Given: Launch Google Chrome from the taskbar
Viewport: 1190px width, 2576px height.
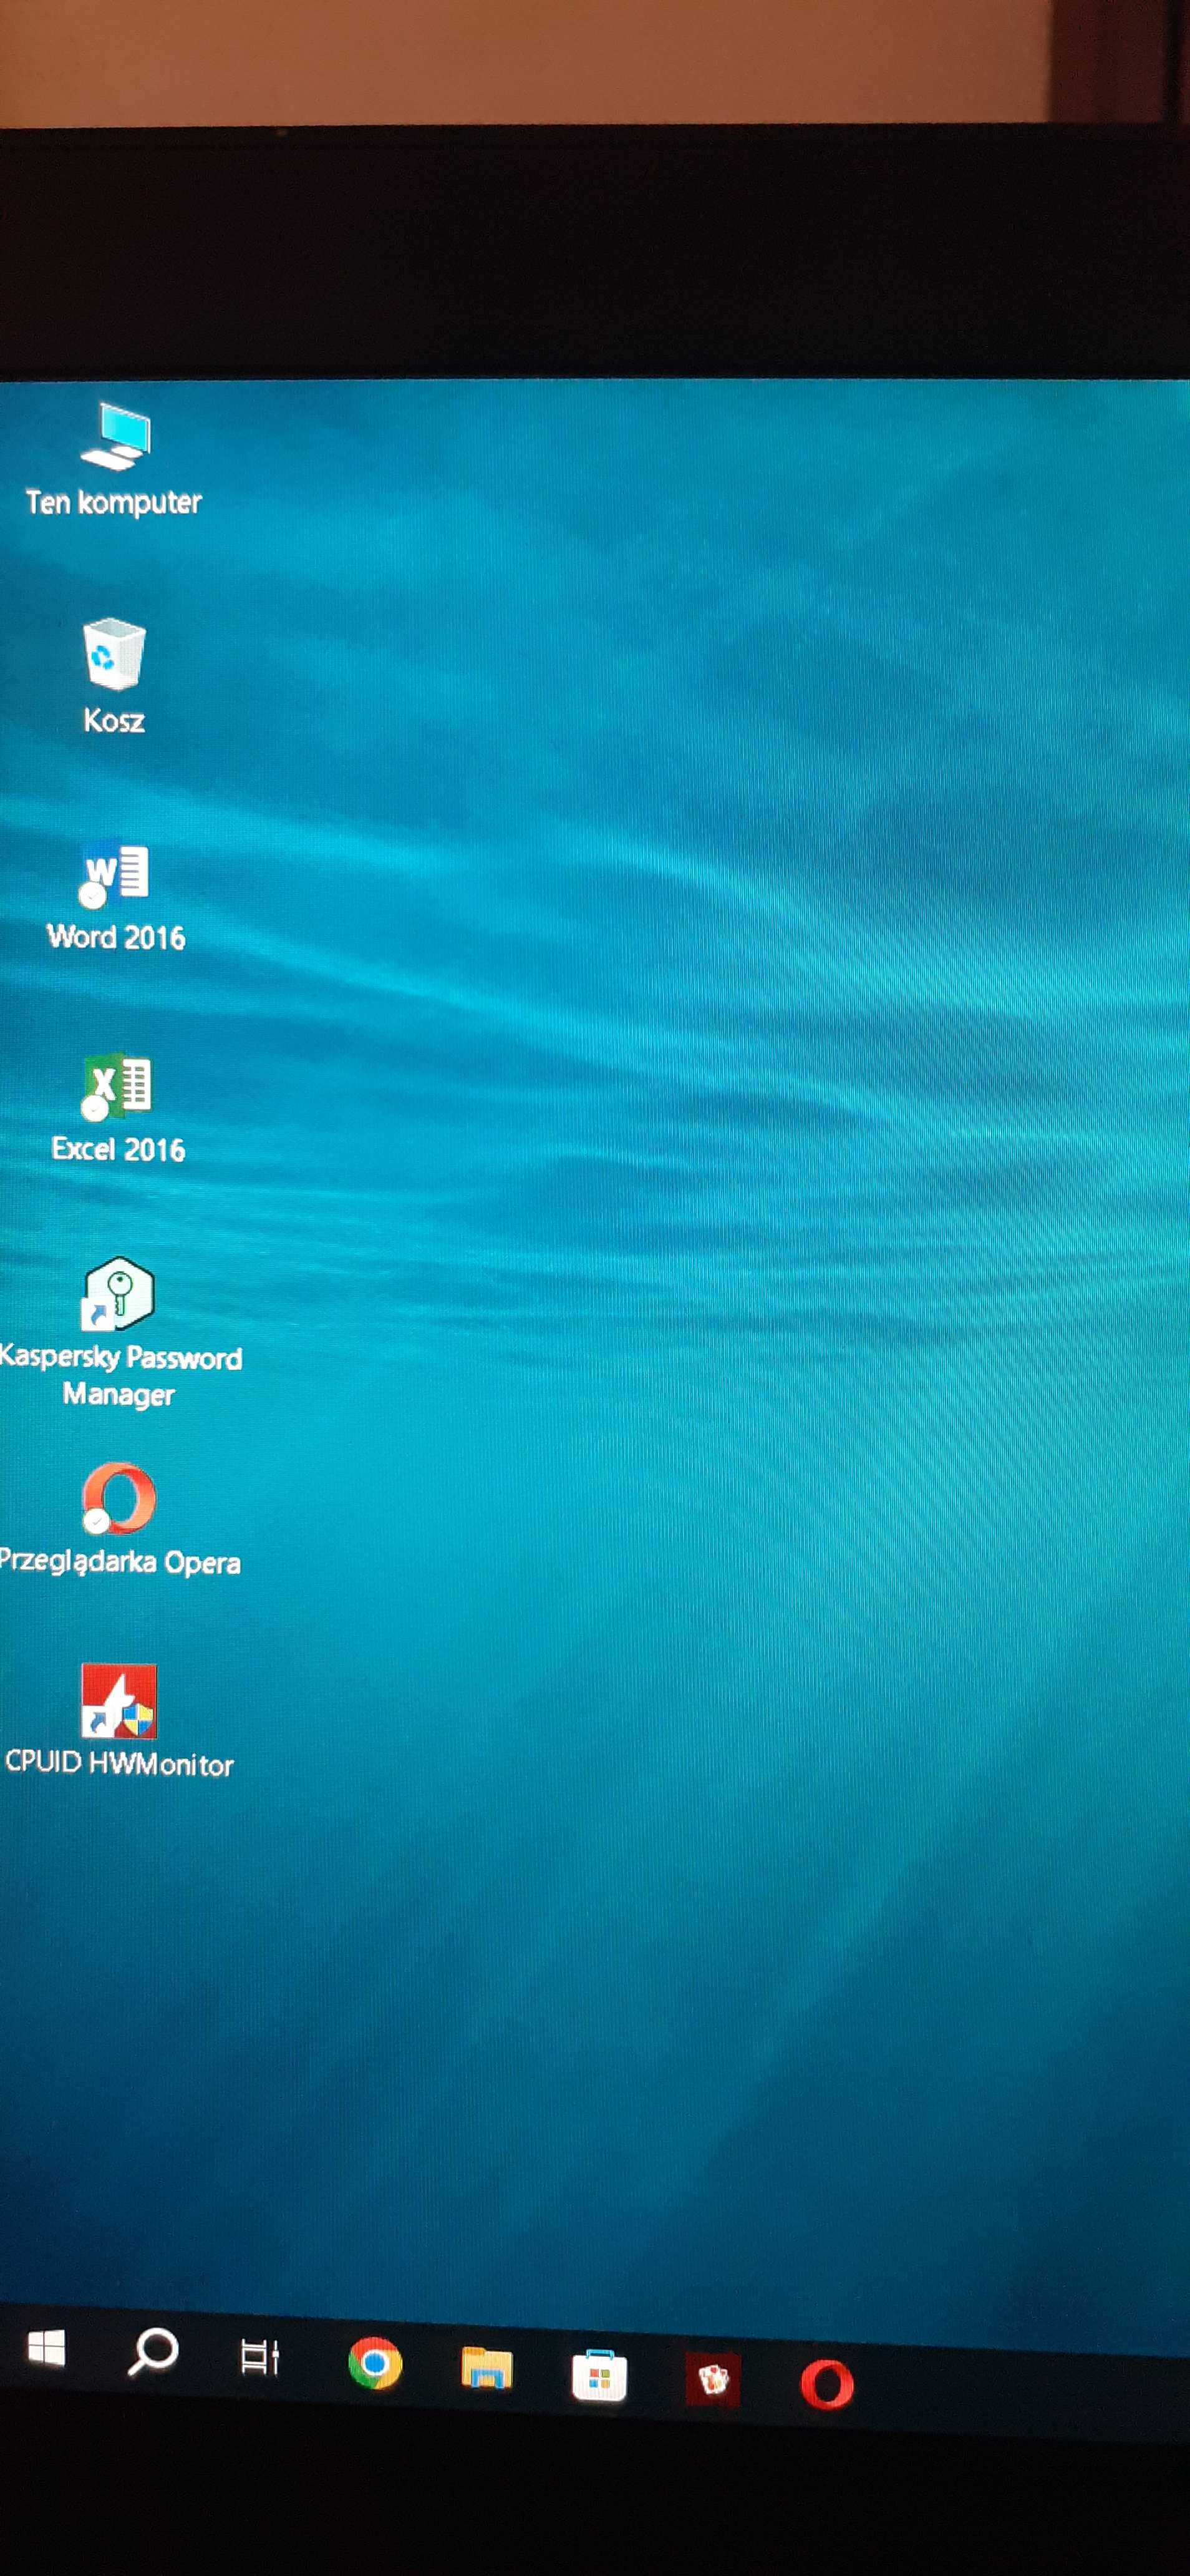Looking at the screenshot, I should pos(375,2363).
